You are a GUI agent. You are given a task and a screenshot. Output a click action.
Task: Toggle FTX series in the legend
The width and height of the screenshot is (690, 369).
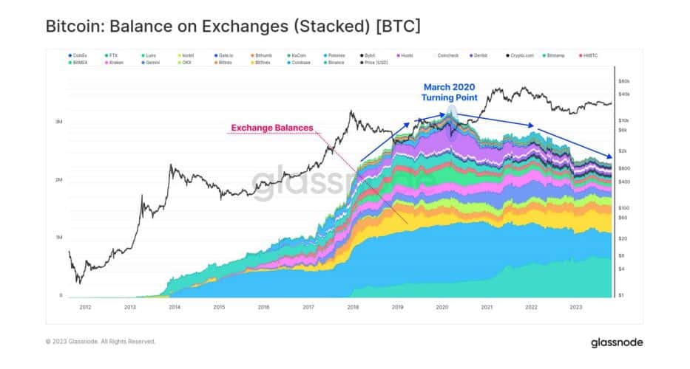(113, 55)
